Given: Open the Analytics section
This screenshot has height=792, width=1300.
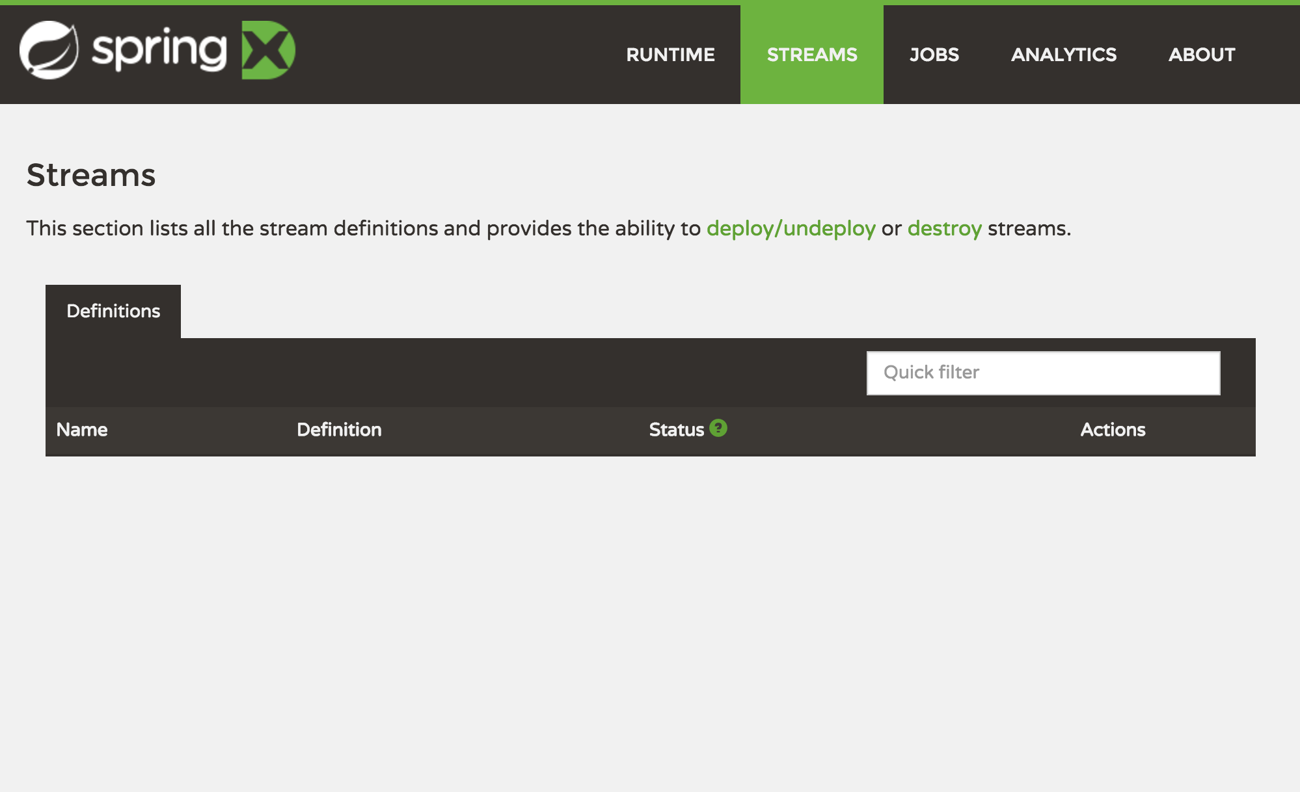Looking at the screenshot, I should pyautogui.click(x=1063, y=55).
